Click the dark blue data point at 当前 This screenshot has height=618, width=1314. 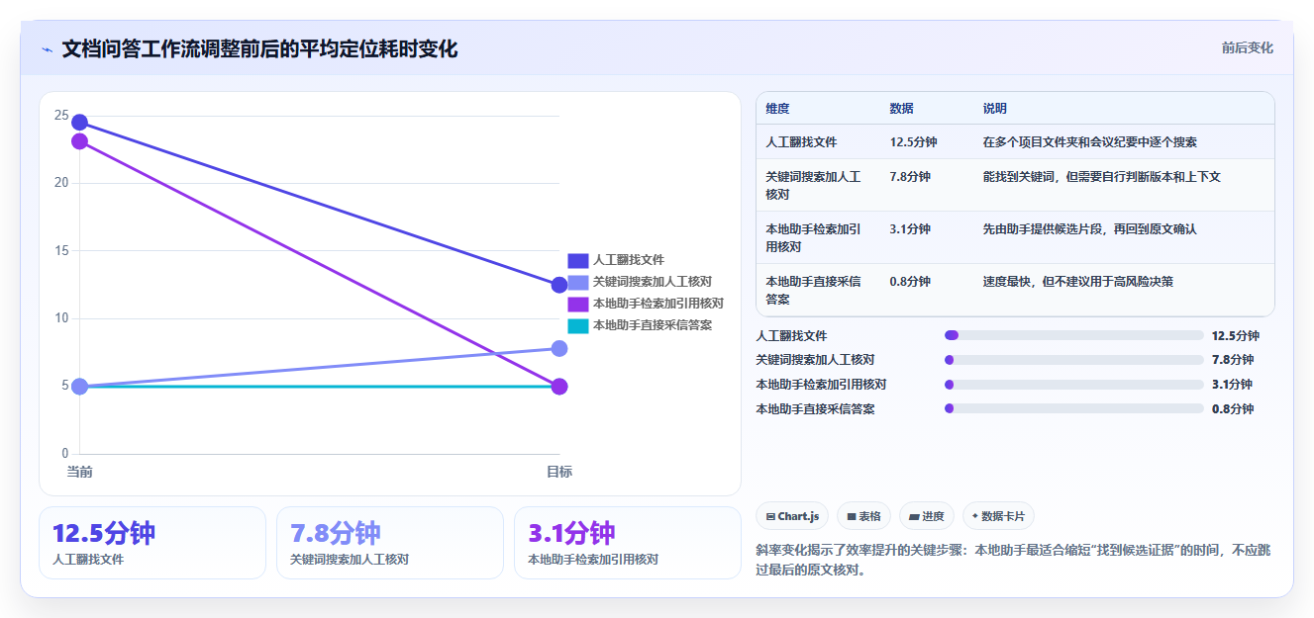pos(79,123)
